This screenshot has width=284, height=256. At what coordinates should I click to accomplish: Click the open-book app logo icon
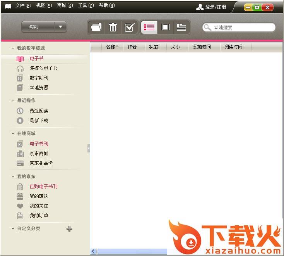tap(8, 6)
